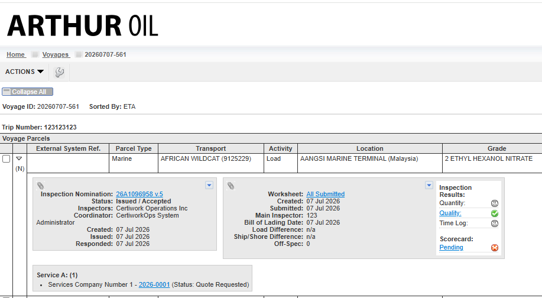Click the Quantity N/A status icon
The image size is (542, 298).
495,203
